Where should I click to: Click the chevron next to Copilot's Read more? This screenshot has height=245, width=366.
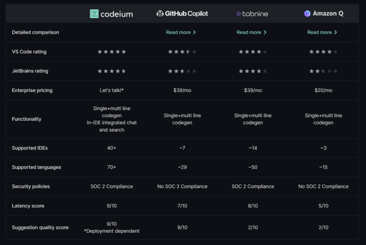click(194, 32)
